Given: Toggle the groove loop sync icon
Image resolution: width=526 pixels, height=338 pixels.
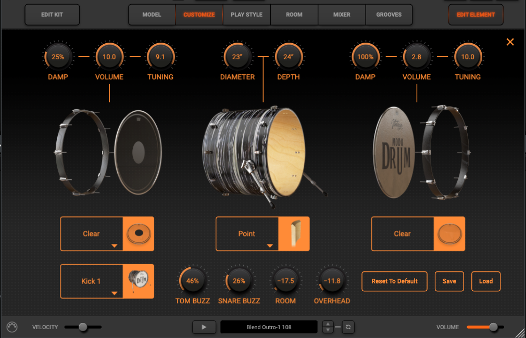Looking at the screenshot, I should tap(348, 327).
